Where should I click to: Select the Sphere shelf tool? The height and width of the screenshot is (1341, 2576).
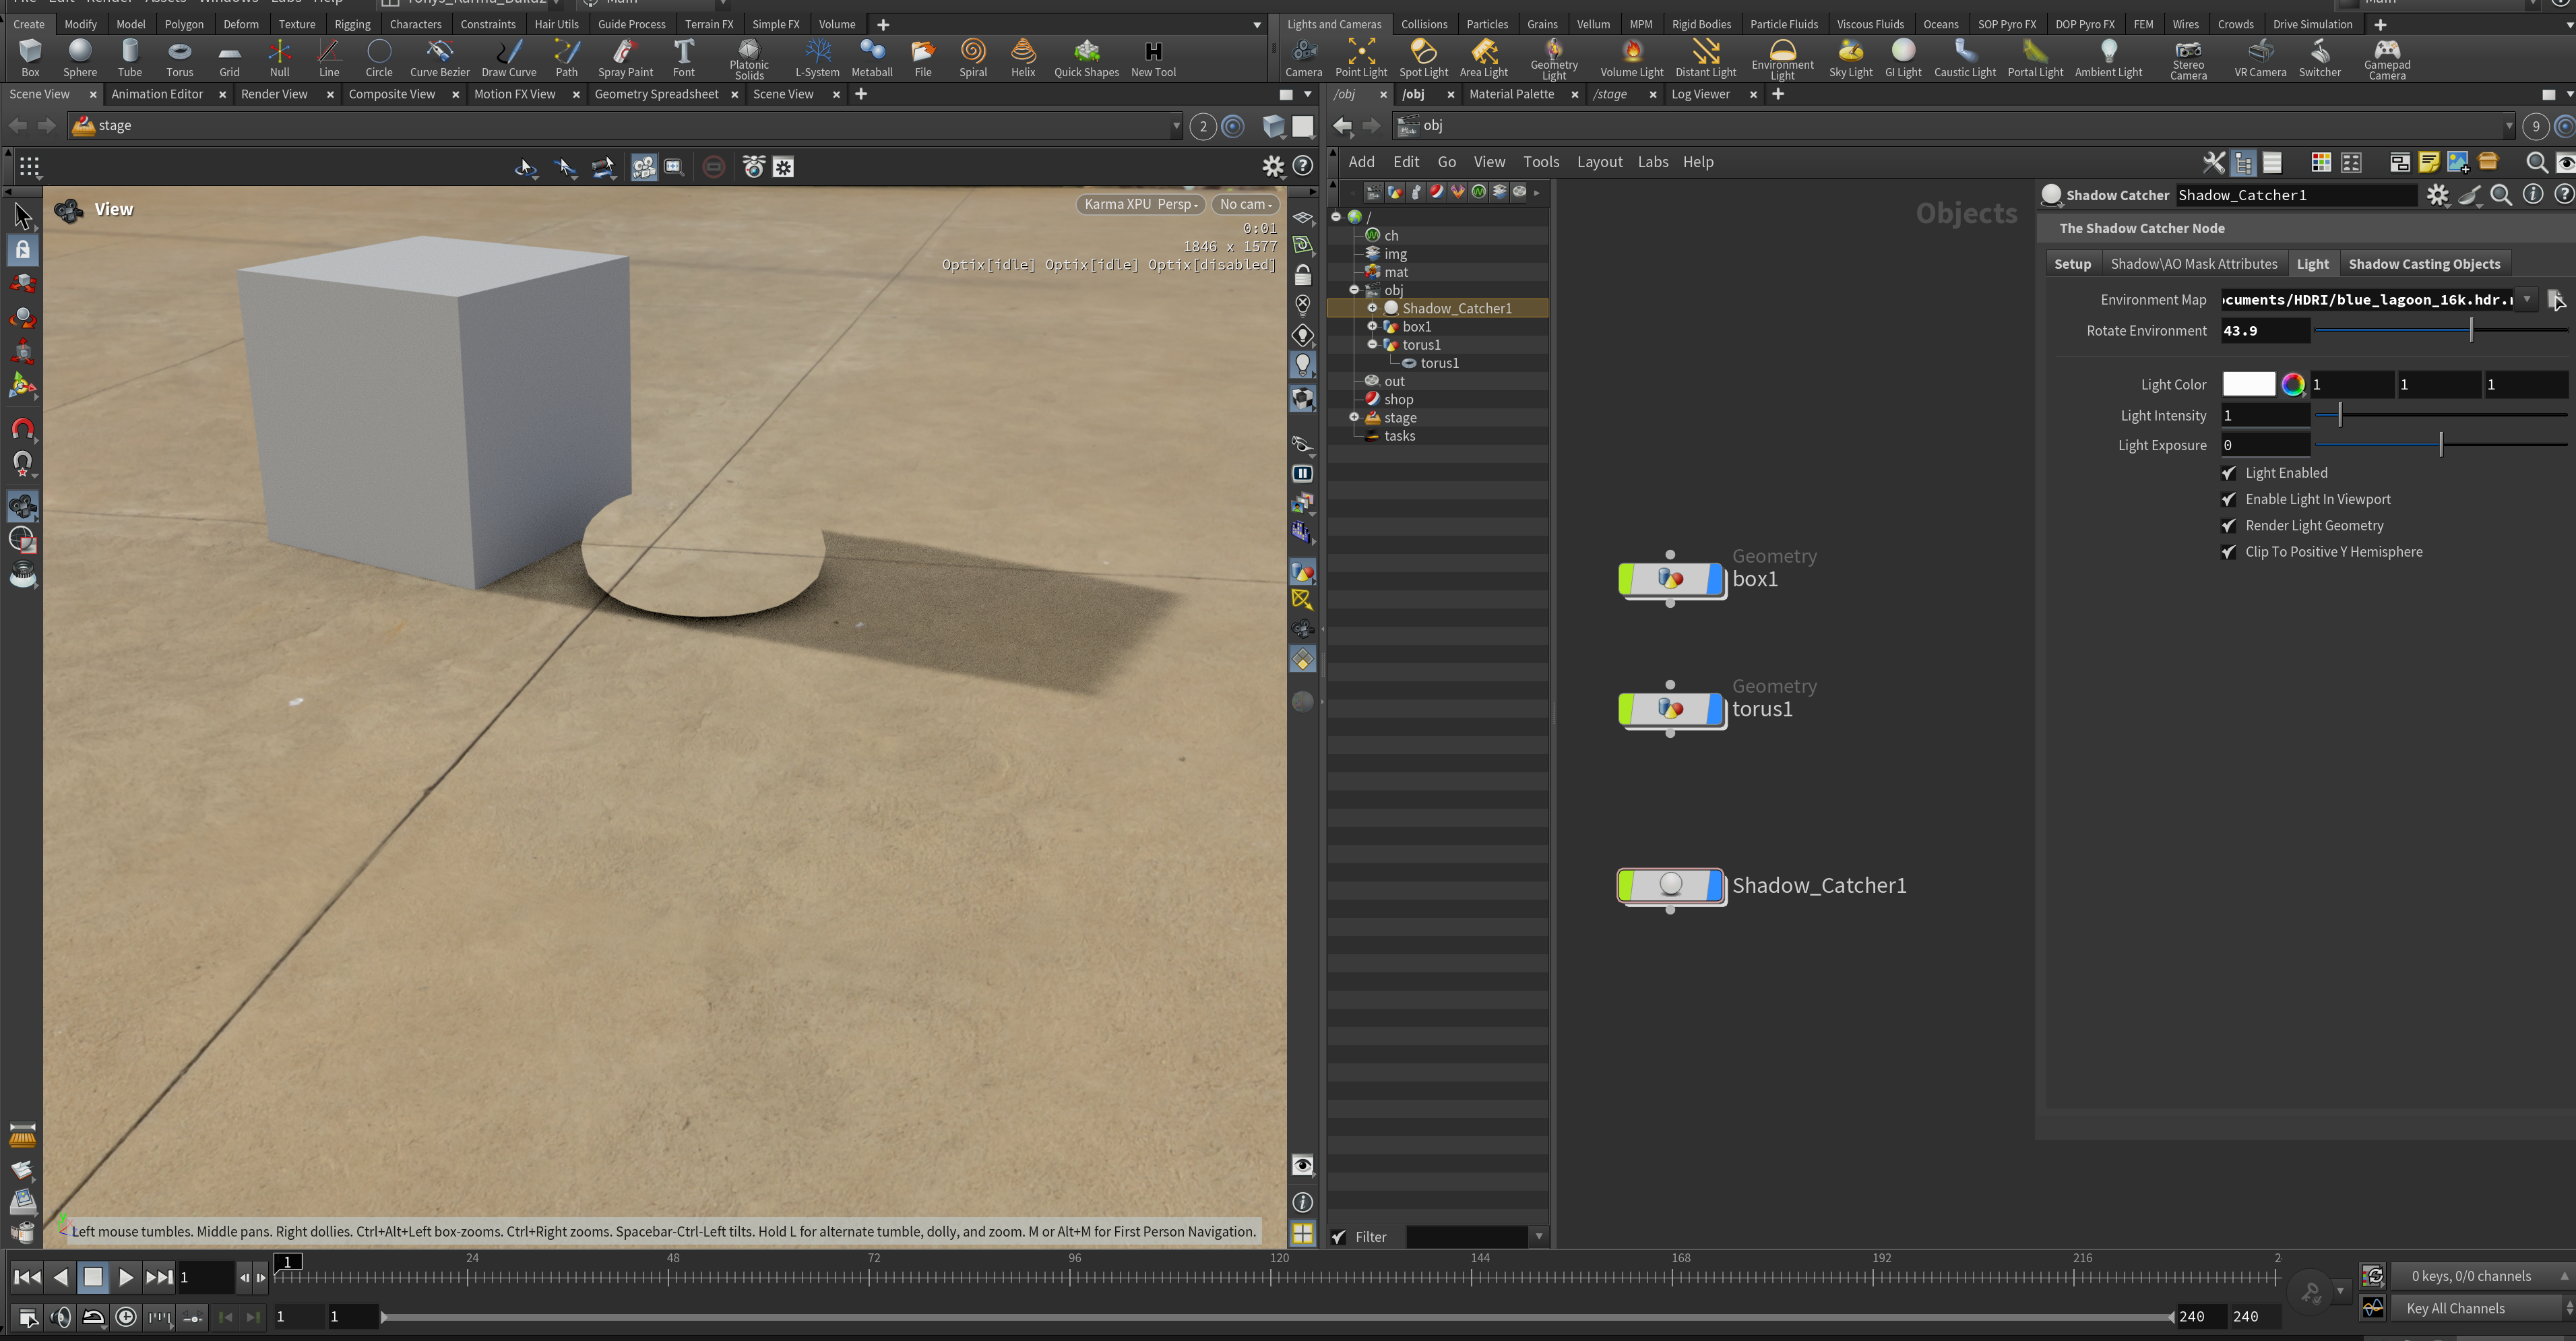[80, 58]
